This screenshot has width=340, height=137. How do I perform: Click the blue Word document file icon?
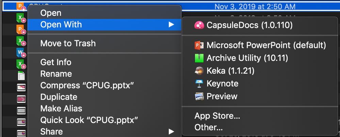(x=21, y=53)
